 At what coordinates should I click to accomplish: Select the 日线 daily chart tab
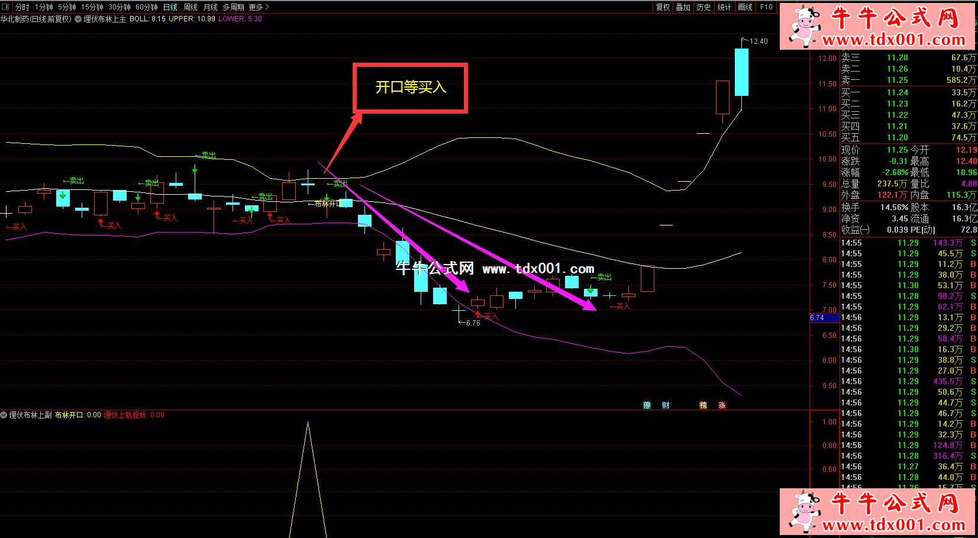170,7
